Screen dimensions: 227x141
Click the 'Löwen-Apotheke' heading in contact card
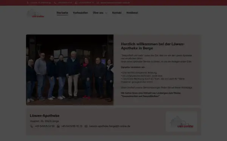[x=45, y=116]
